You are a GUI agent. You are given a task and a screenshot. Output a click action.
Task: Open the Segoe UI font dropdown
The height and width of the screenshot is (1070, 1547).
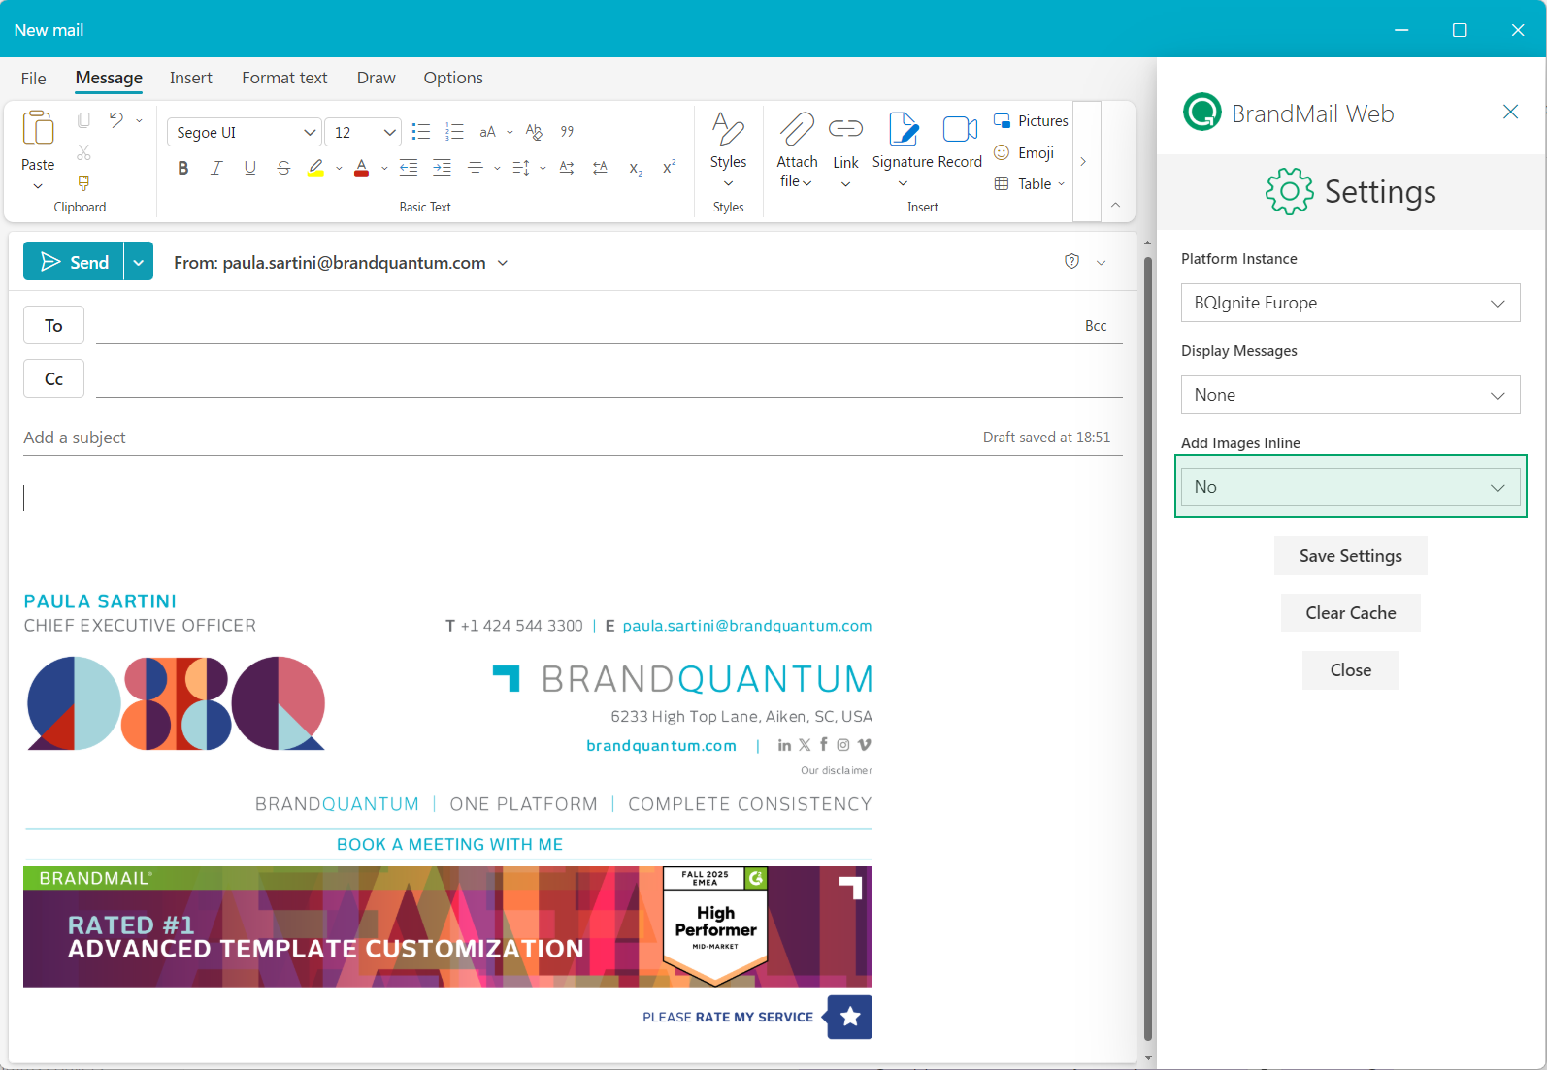(x=245, y=133)
